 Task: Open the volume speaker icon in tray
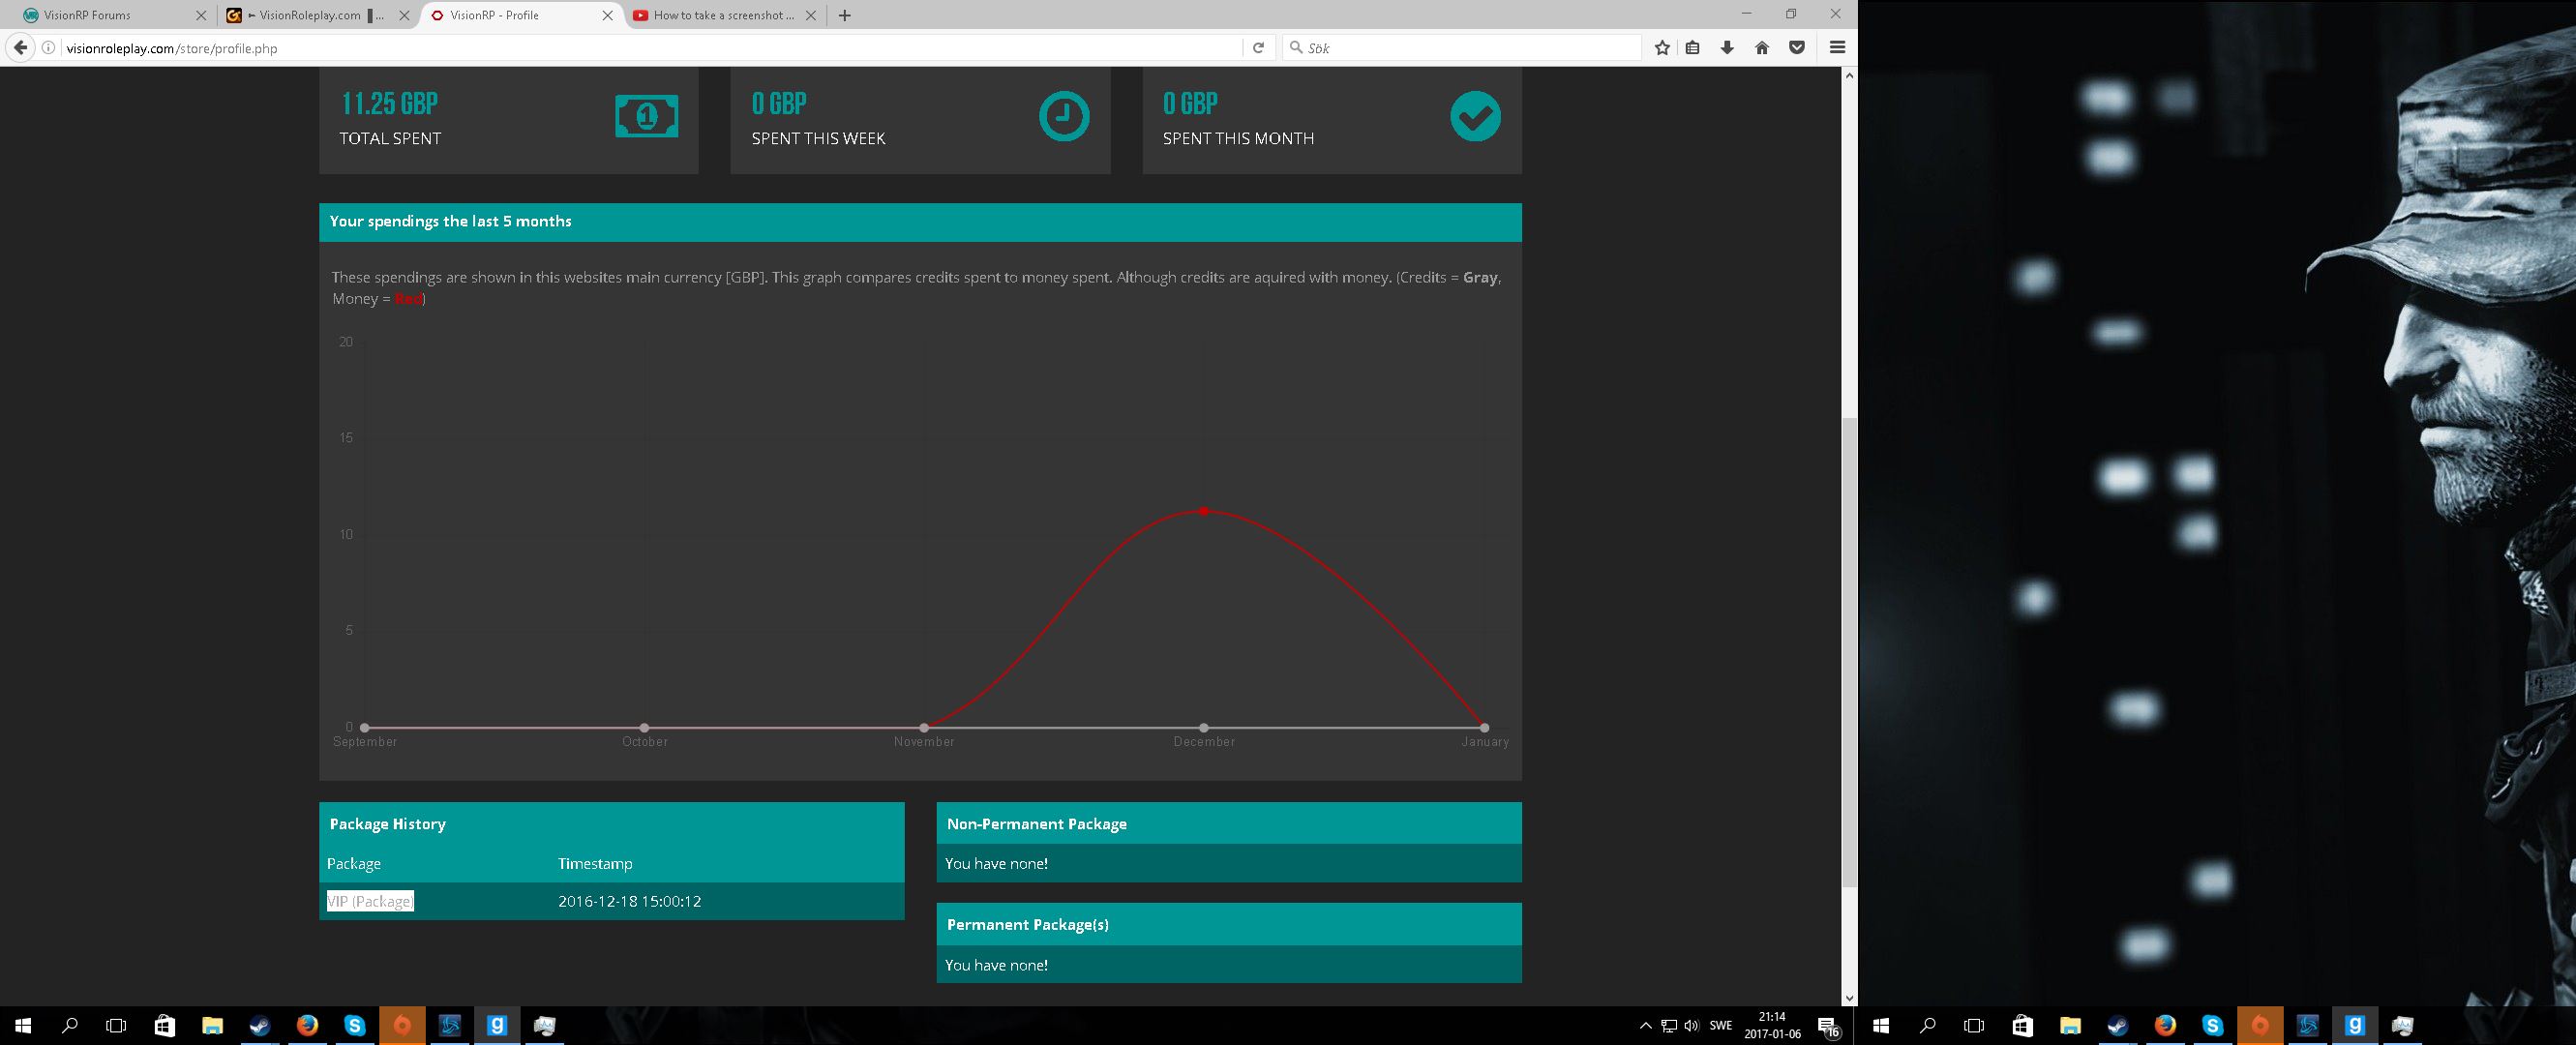tap(1691, 1025)
